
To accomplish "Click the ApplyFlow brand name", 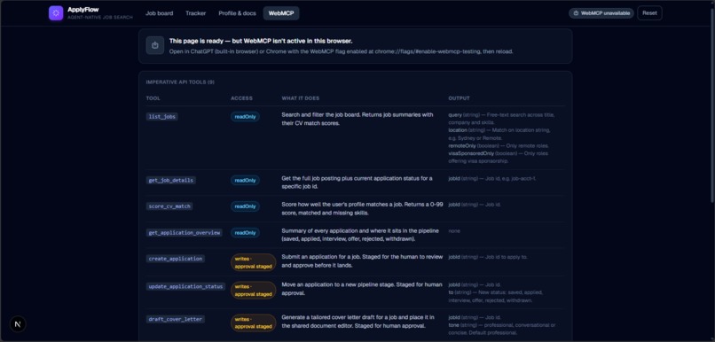I will point(83,10).
